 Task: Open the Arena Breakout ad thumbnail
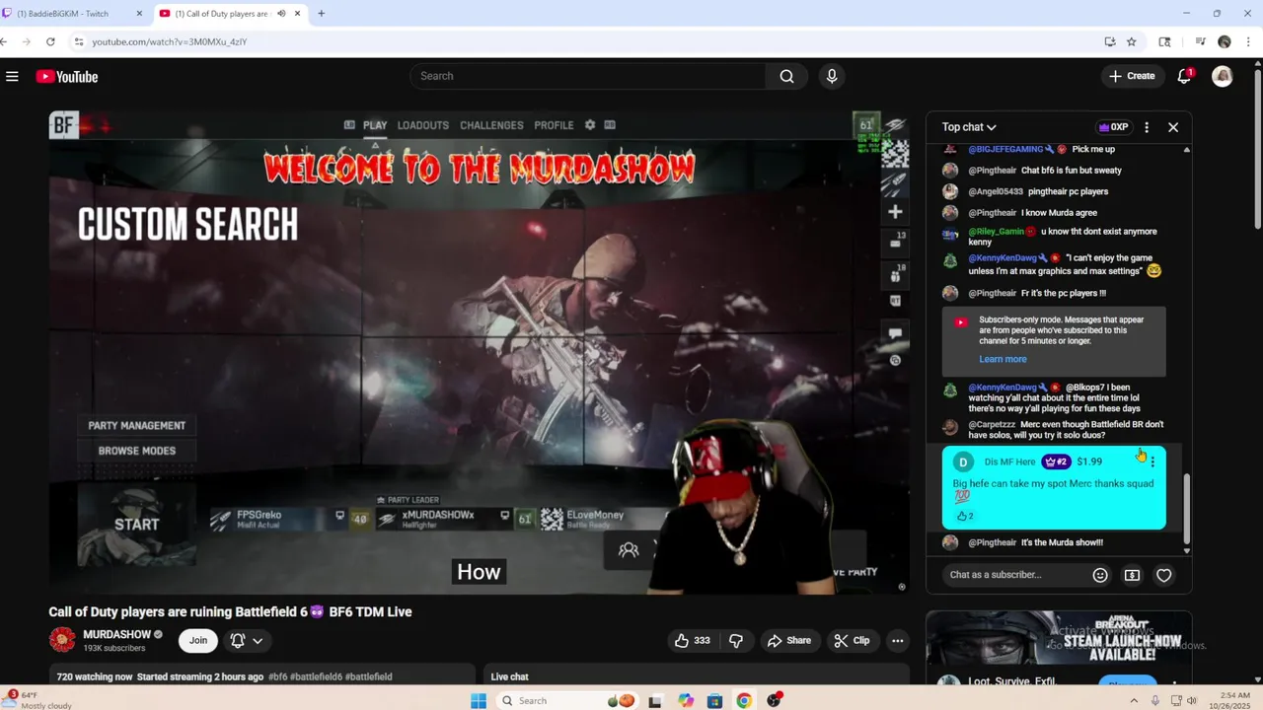click(x=1058, y=639)
